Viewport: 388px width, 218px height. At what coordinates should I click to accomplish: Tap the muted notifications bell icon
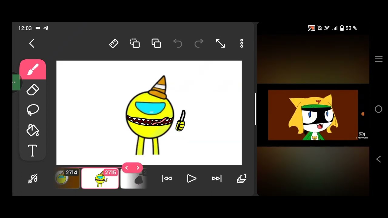(320, 28)
